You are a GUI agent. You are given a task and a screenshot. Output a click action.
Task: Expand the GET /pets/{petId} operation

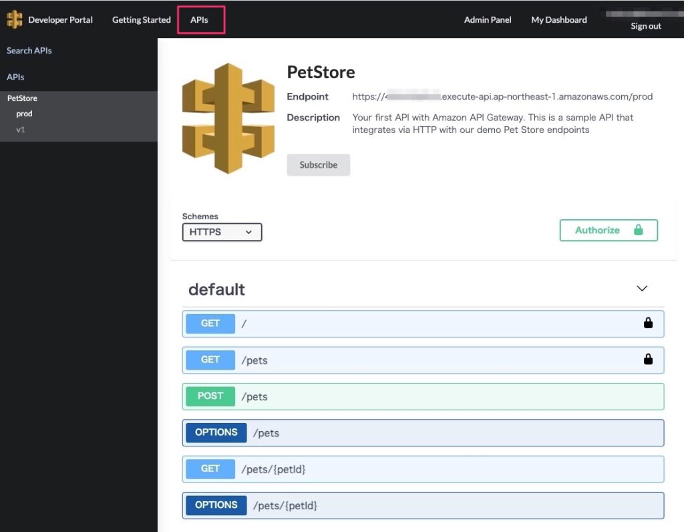pos(423,469)
